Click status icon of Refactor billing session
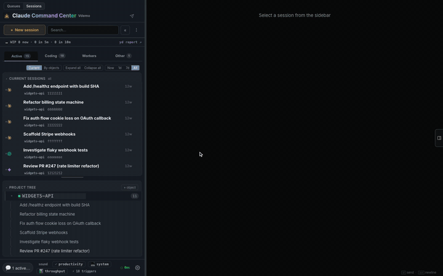Image resolution: width=443 pixels, height=276 pixels. (9, 106)
